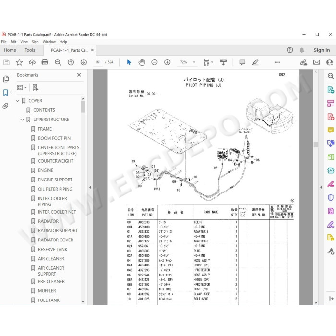Add the document to starred favorites

point(19,62)
